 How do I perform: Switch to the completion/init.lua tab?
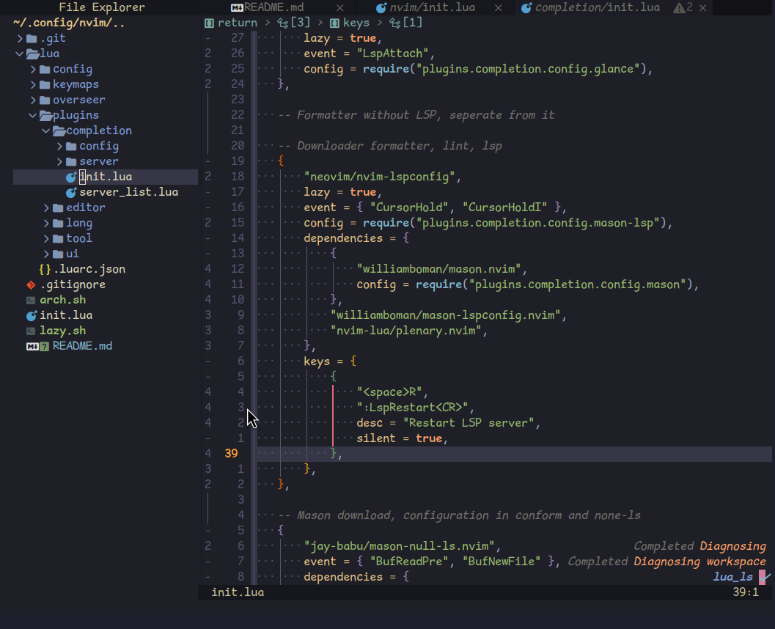tap(598, 7)
